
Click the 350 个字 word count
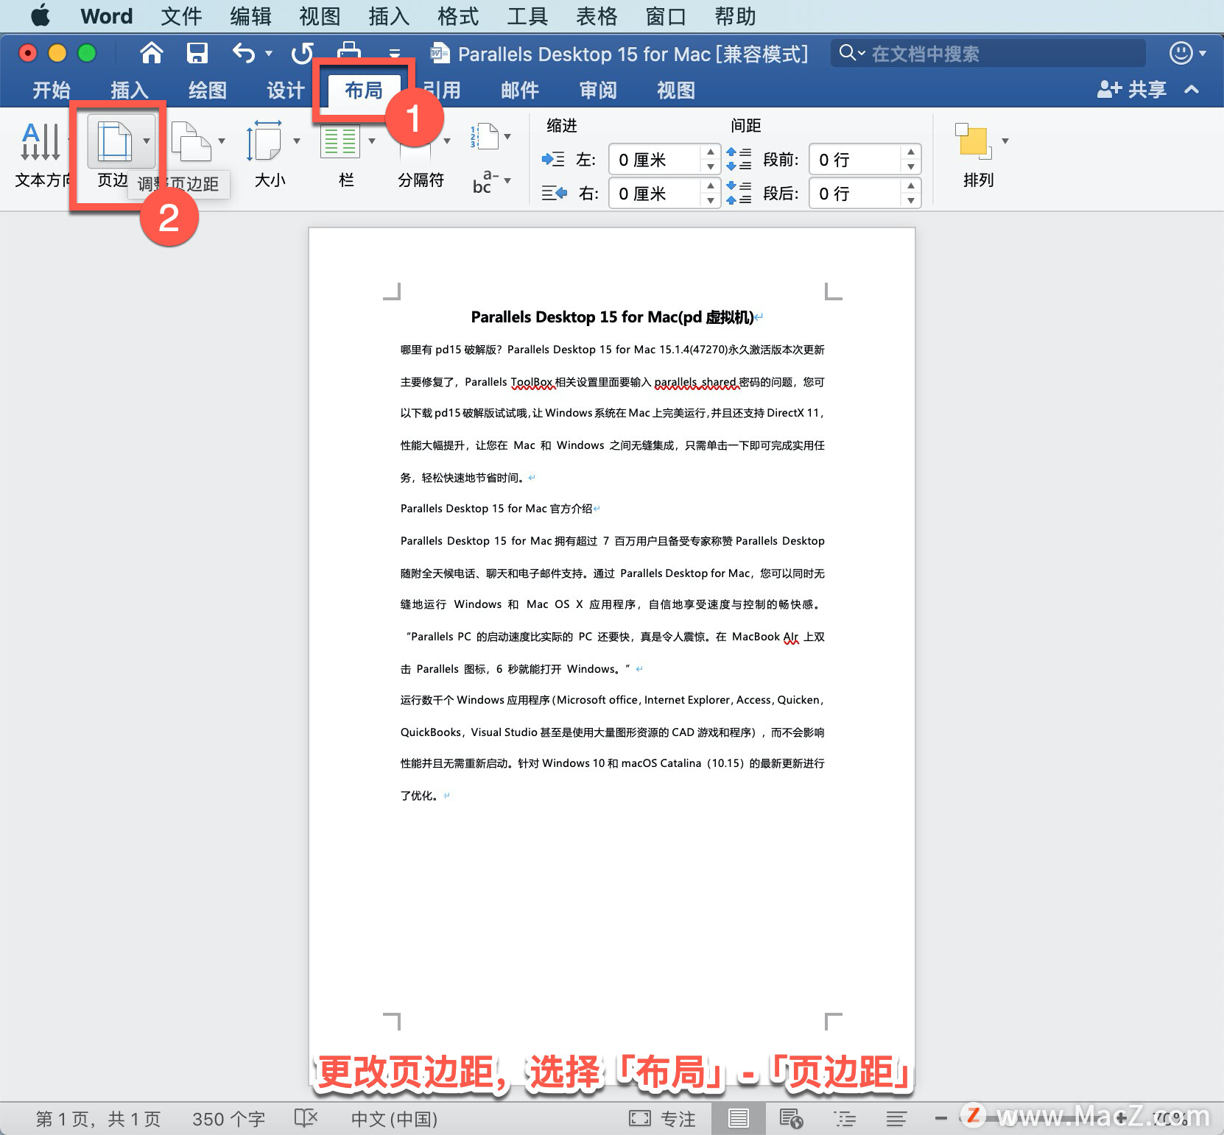[x=228, y=1120]
